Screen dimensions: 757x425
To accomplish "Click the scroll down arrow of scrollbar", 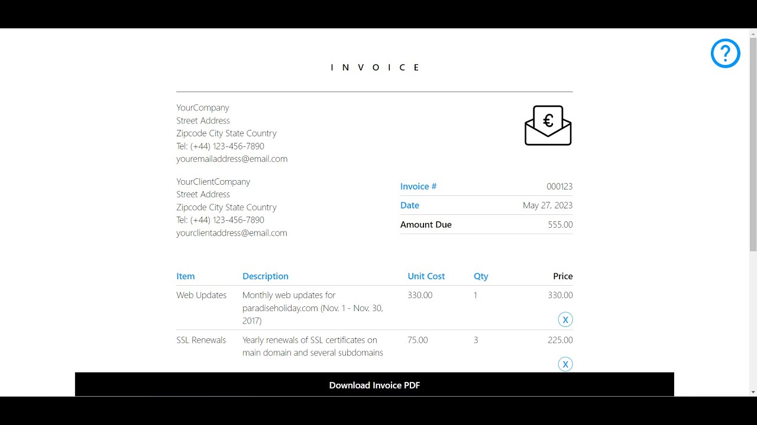I will 753,391.
